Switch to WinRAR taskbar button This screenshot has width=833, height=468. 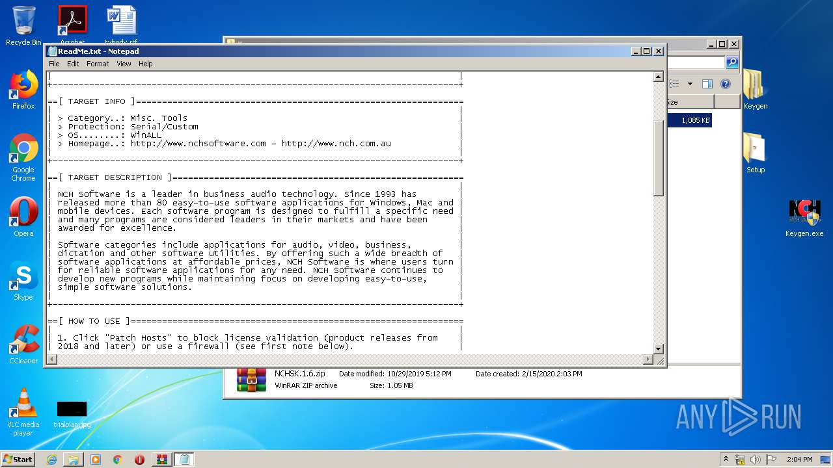[x=161, y=460]
